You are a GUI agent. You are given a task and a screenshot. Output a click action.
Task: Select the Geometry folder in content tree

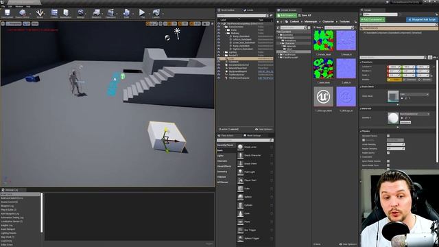[x=288, y=35]
